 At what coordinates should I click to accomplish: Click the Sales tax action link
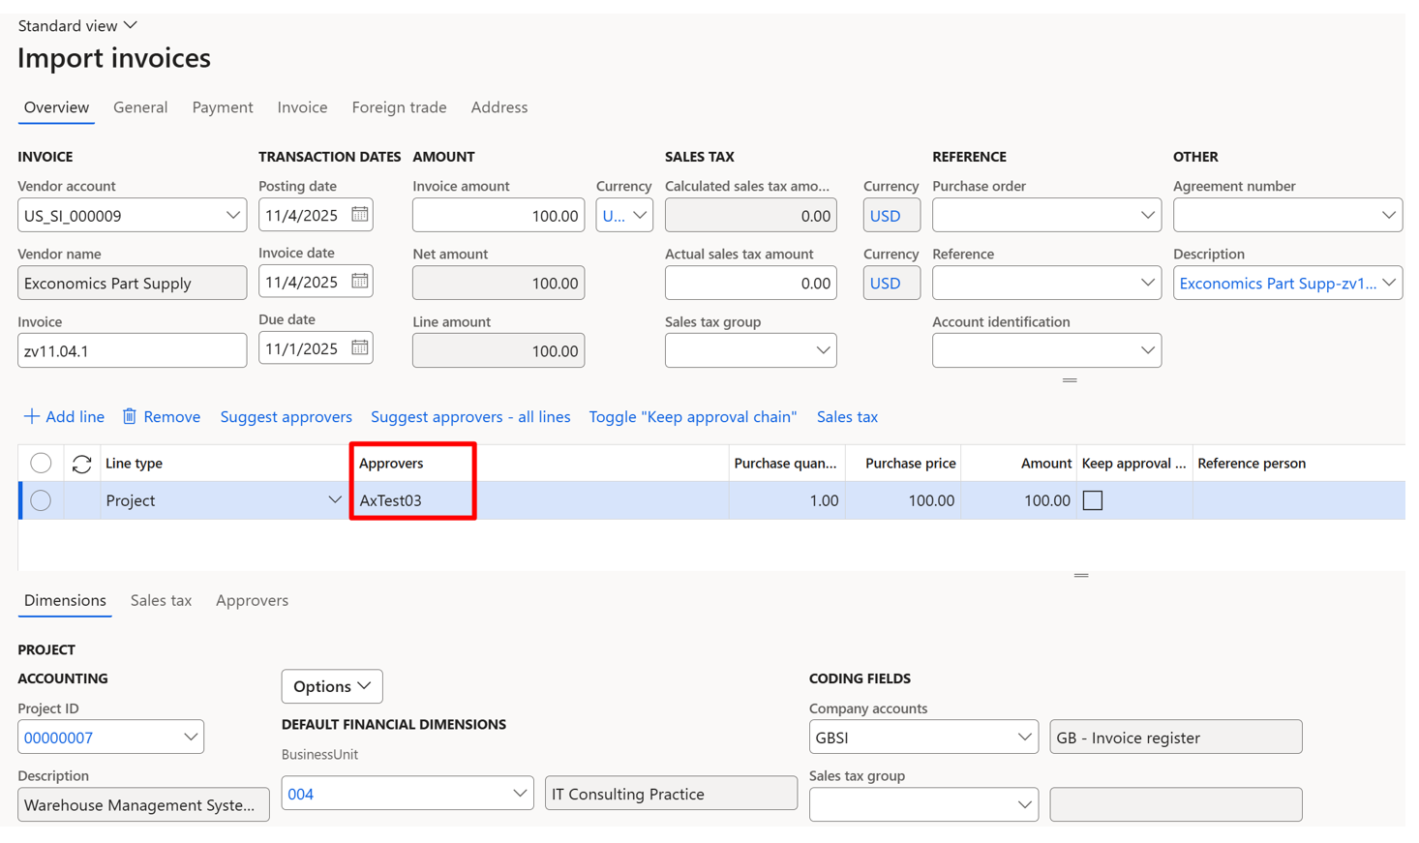pyautogui.click(x=847, y=417)
